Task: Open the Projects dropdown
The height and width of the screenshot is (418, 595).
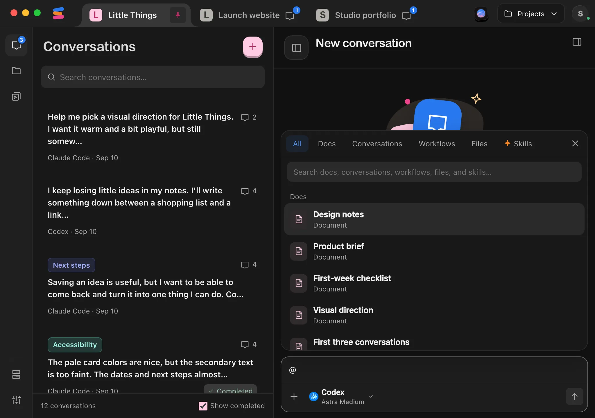Action: 531,14
